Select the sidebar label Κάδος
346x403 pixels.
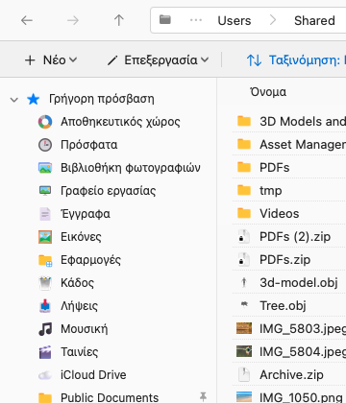(77, 283)
